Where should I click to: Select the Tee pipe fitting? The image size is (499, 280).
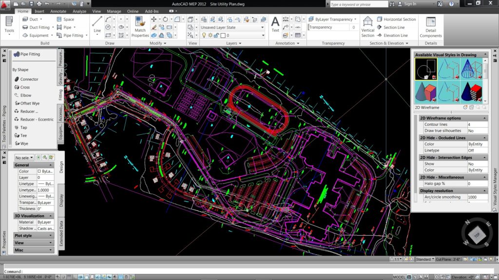[x=23, y=136]
